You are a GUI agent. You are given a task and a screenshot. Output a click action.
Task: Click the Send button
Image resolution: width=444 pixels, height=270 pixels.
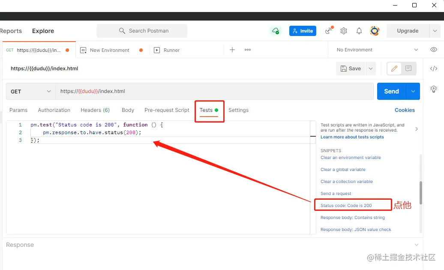(x=391, y=91)
